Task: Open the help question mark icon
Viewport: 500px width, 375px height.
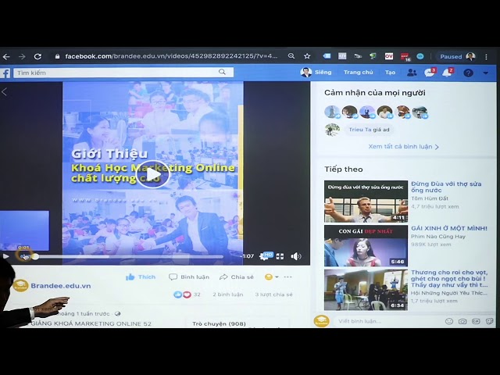Action: point(468,73)
